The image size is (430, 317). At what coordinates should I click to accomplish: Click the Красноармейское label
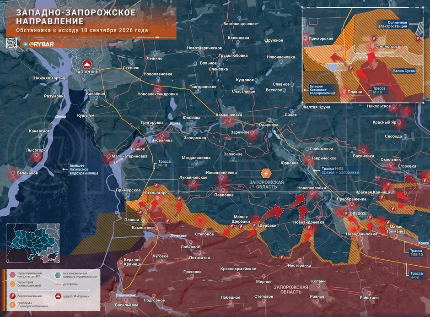pyautogui.click(x=238, y=268)
